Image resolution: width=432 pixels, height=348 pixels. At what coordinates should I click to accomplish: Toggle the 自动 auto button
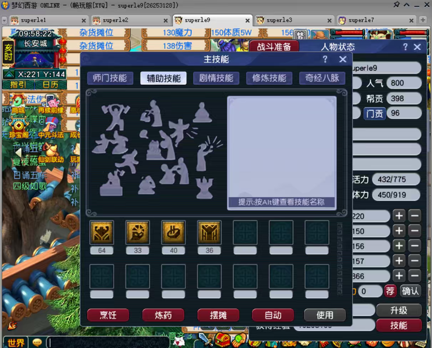[x=273, y=315]
